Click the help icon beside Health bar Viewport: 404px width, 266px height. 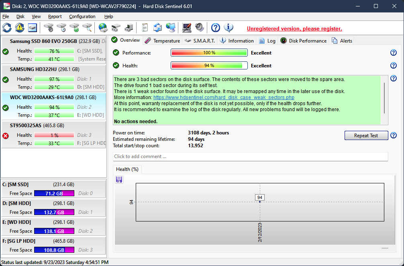coord(394,65)
